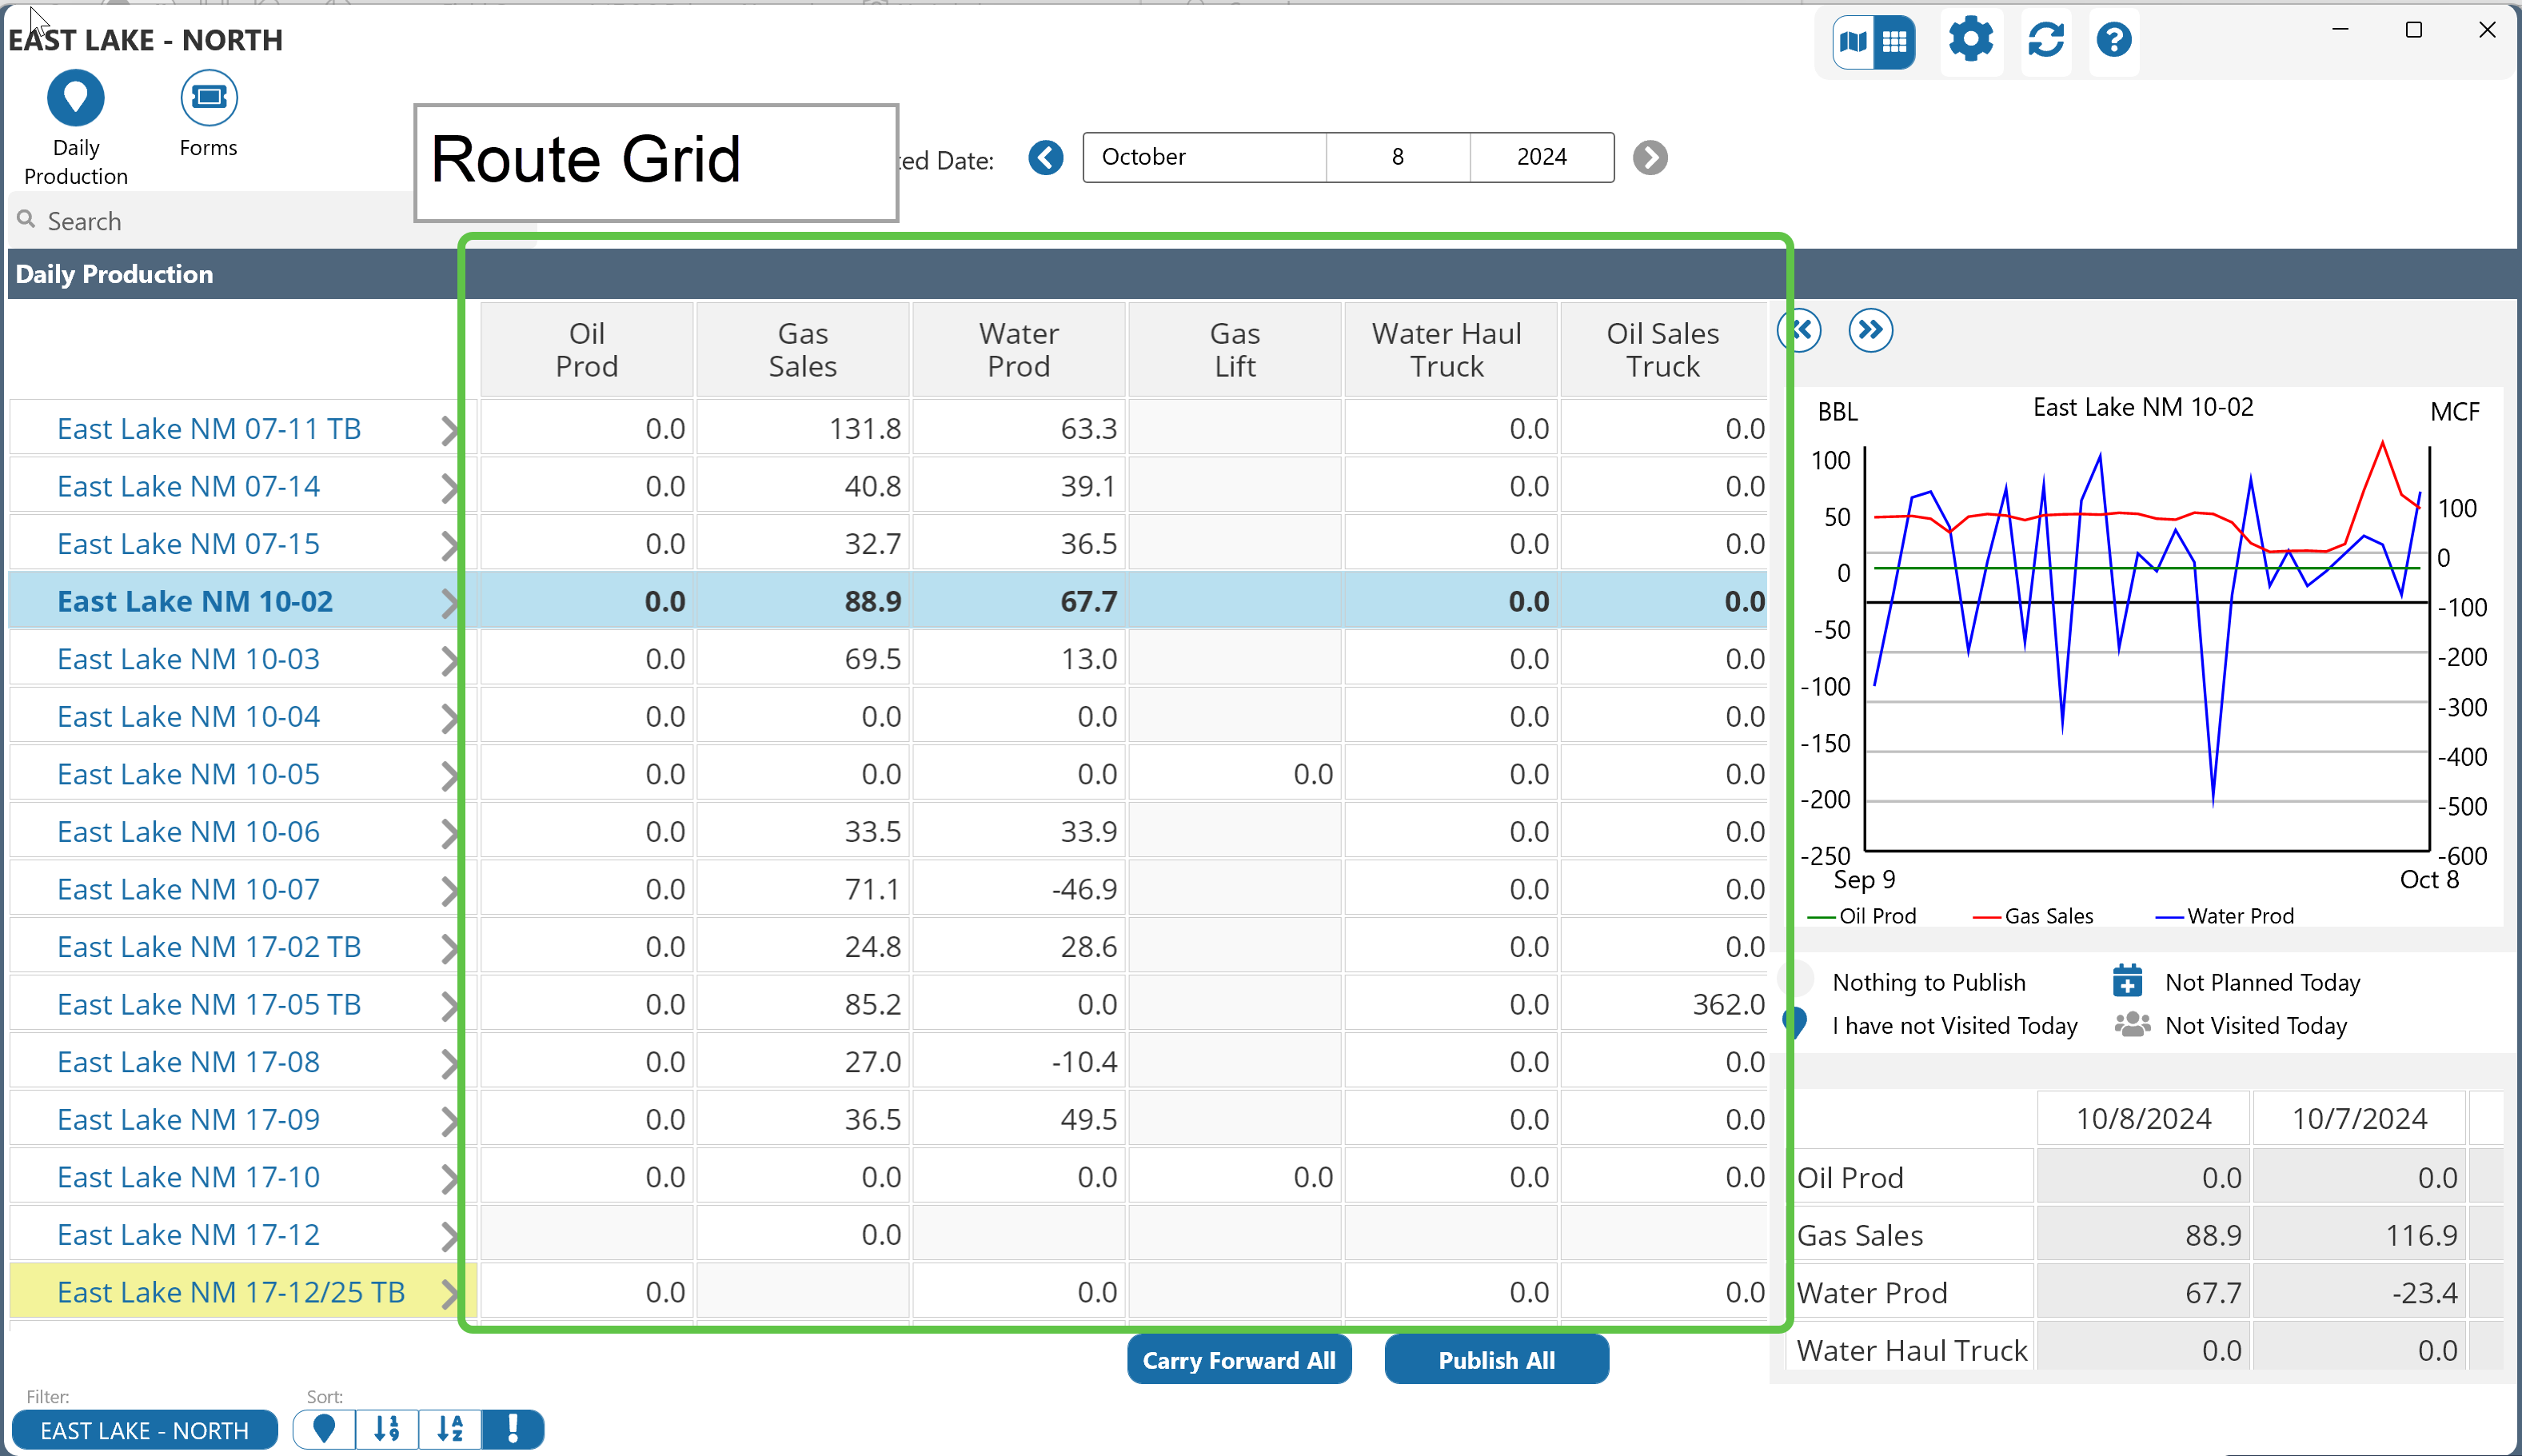2522x1456 pixels.
Task: Select the October month field
Action: pyautogui.click(x=1203, y=157)
